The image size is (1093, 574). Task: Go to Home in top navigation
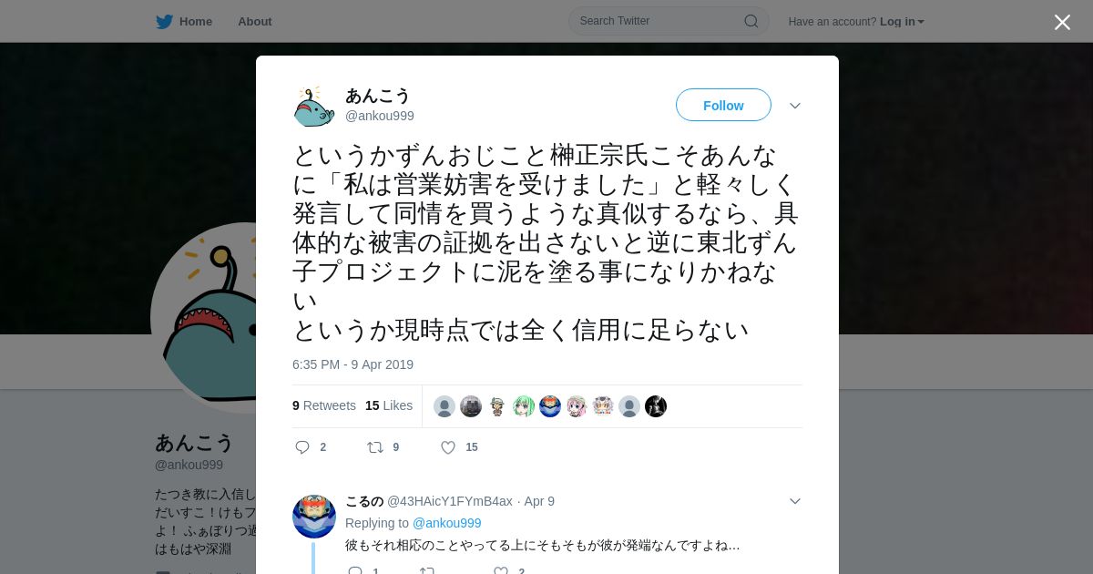196,22
